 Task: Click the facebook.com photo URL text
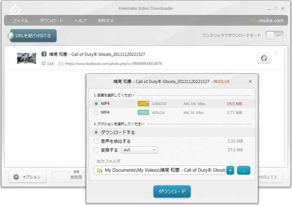114,64
